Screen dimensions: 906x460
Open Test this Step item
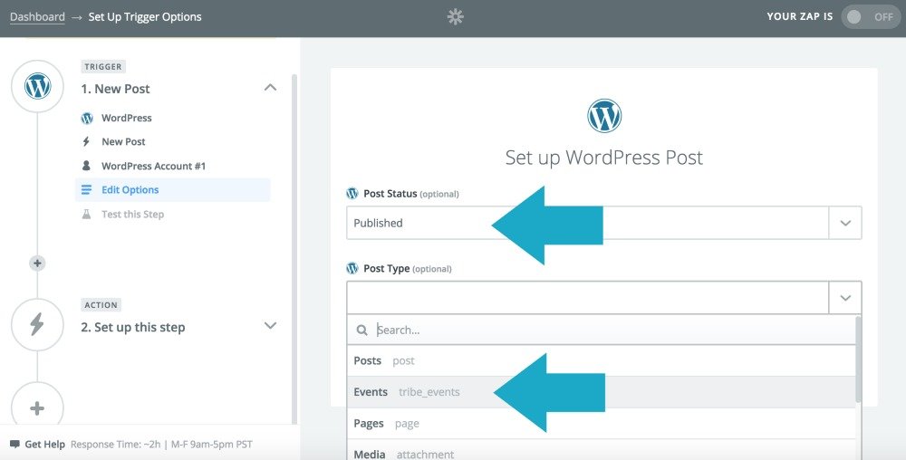click(133, 214)
